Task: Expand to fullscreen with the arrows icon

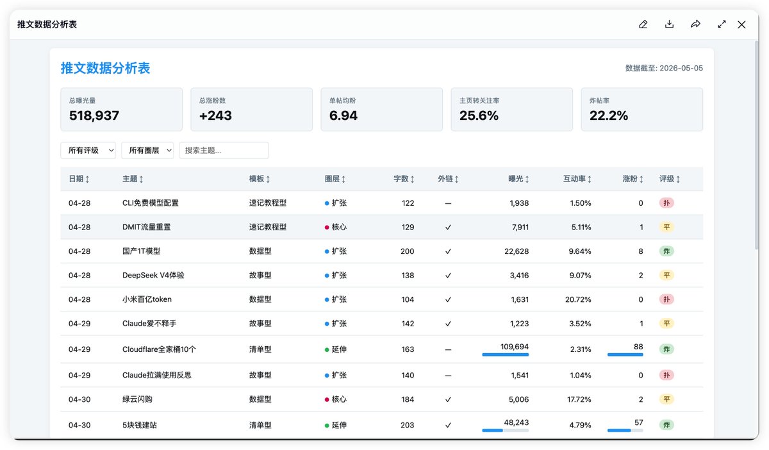Action: (722, 24)
